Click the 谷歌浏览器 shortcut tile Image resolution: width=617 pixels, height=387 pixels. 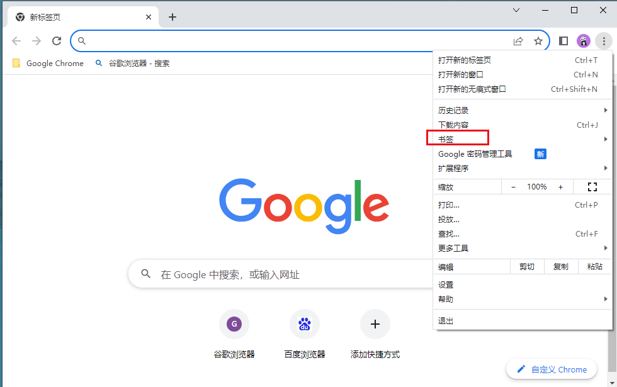234,334
